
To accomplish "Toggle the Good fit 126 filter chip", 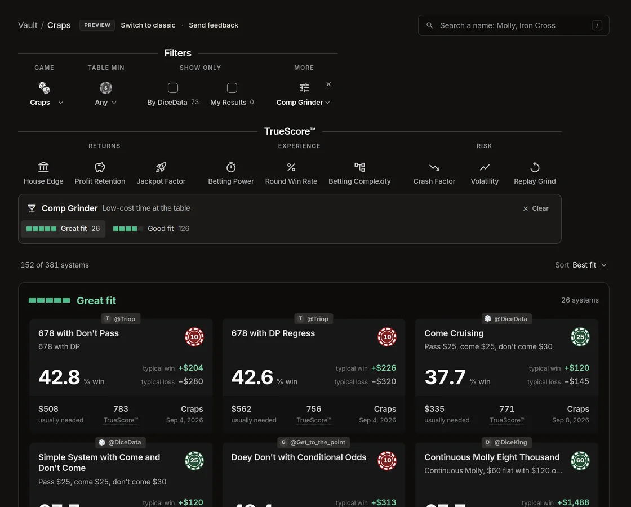I will (x=152, y=229).
